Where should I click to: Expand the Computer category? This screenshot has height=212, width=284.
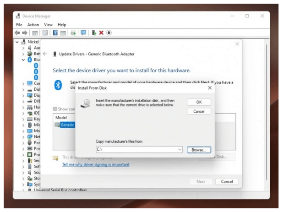point(23,84)
